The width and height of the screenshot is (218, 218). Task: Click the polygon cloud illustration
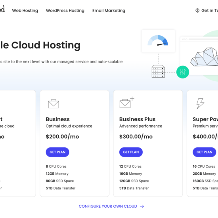coord(204,57)
